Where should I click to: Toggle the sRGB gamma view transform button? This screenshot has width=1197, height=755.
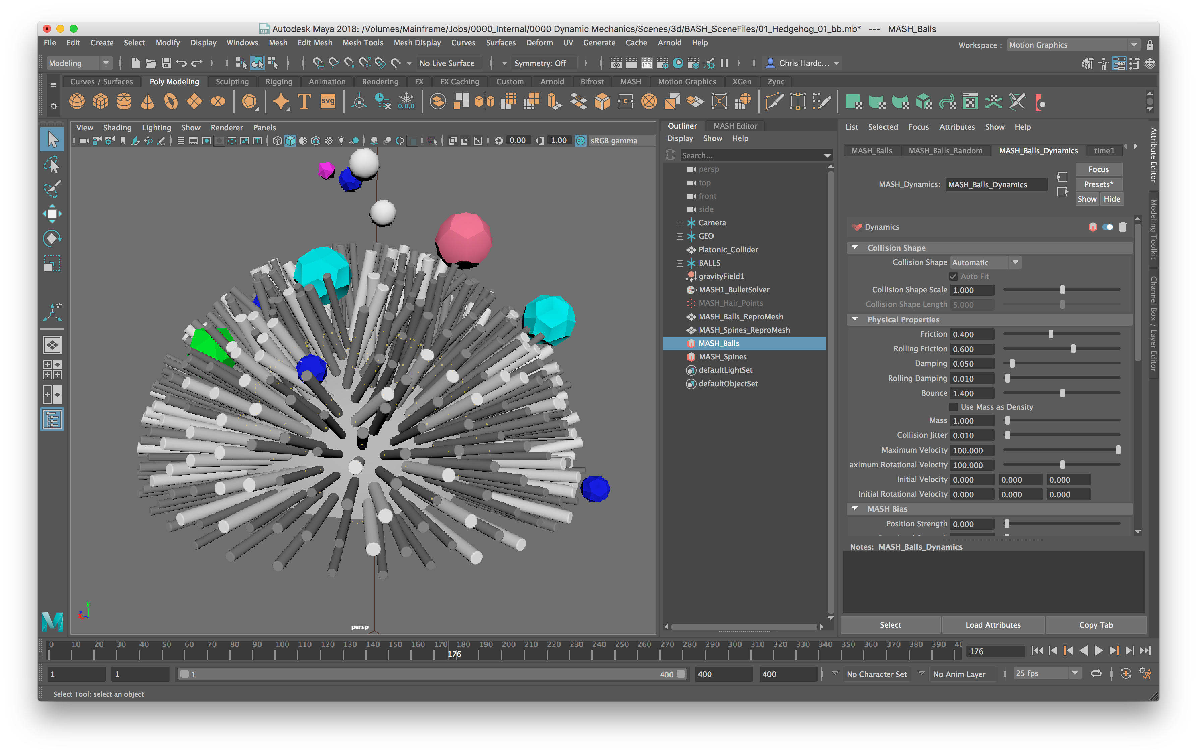coord(580,141)
